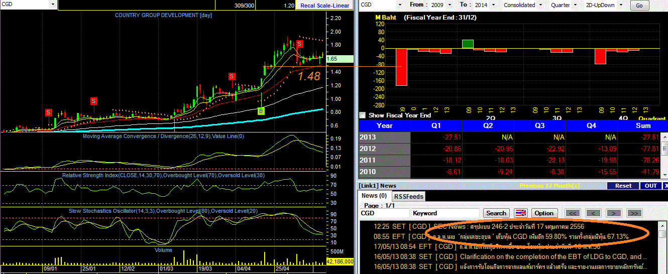Image resolution: width=668 pixels, height=274 pixels.
Task: Click the 1.65 current price label
Action: coord(339,59)
